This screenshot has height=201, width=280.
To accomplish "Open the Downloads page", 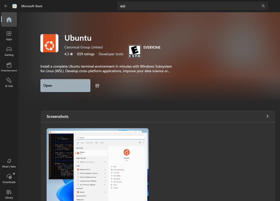I will [9, 178].
